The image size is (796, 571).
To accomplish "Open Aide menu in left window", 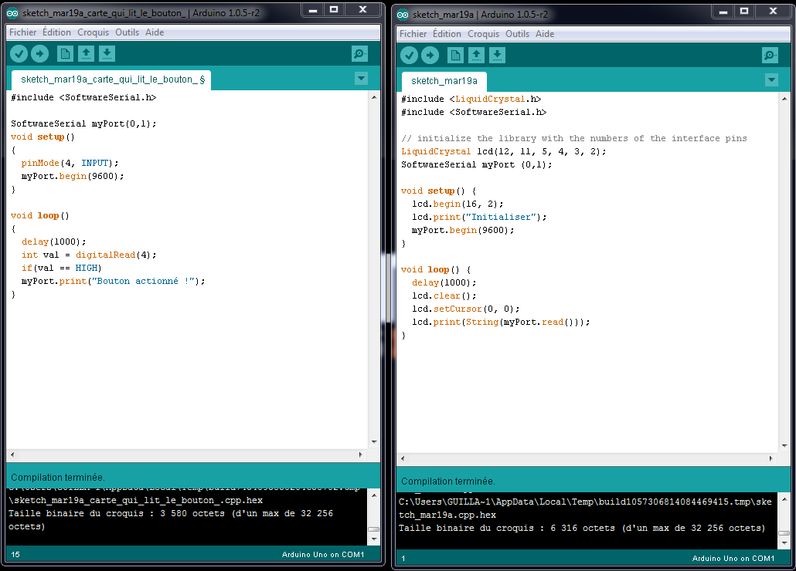I will pyautogui.click(x=155, y=32).
